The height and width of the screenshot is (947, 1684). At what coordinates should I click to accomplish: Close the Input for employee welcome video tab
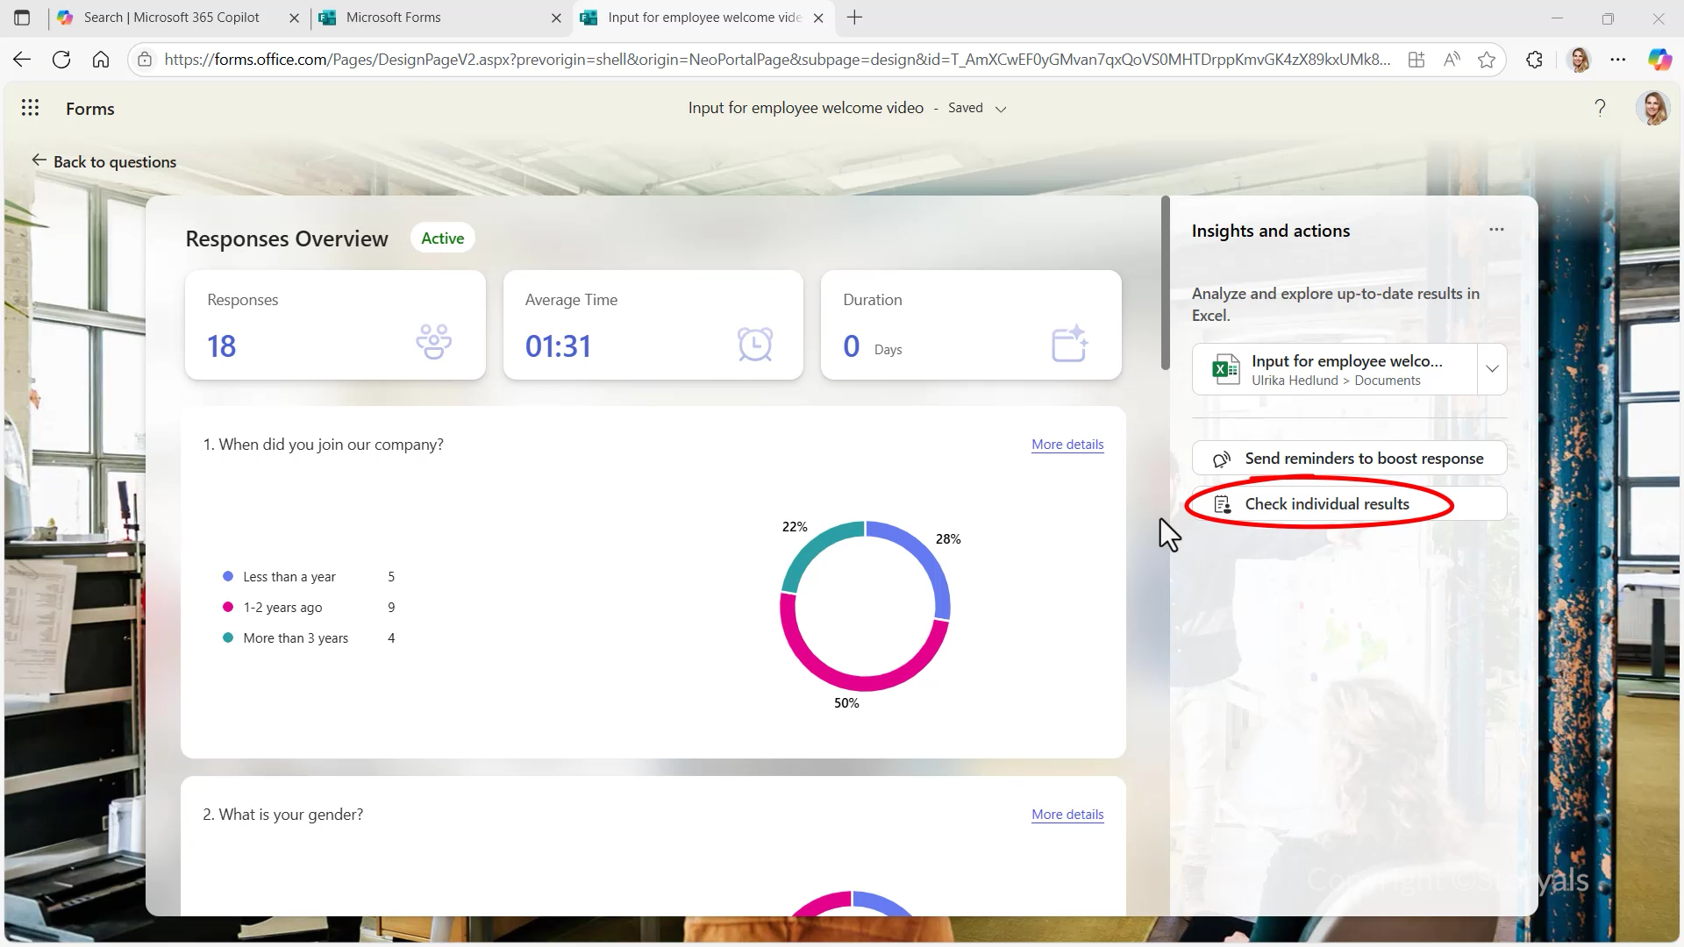point(818,18)
